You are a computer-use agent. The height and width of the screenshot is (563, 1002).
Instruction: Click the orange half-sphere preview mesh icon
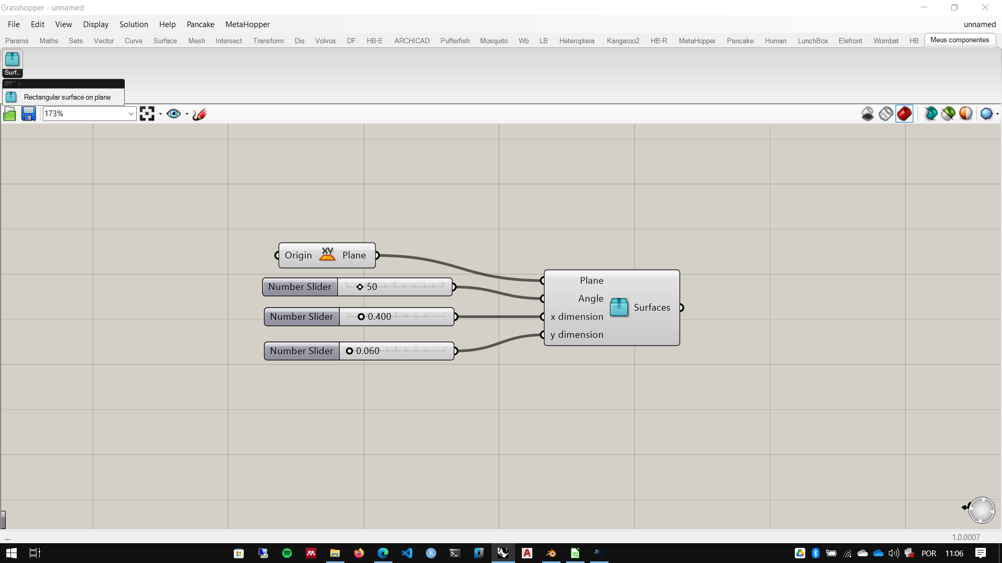[966, 114]
